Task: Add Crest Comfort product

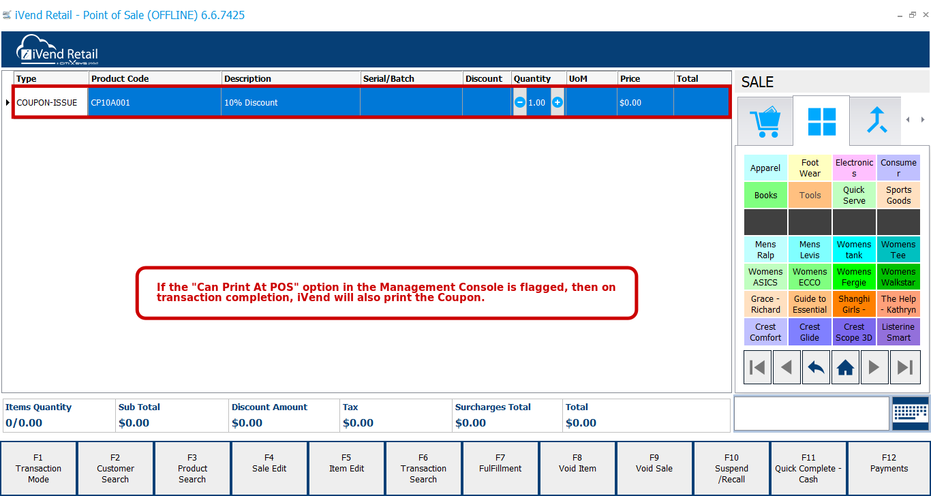Action: (765, 332)
